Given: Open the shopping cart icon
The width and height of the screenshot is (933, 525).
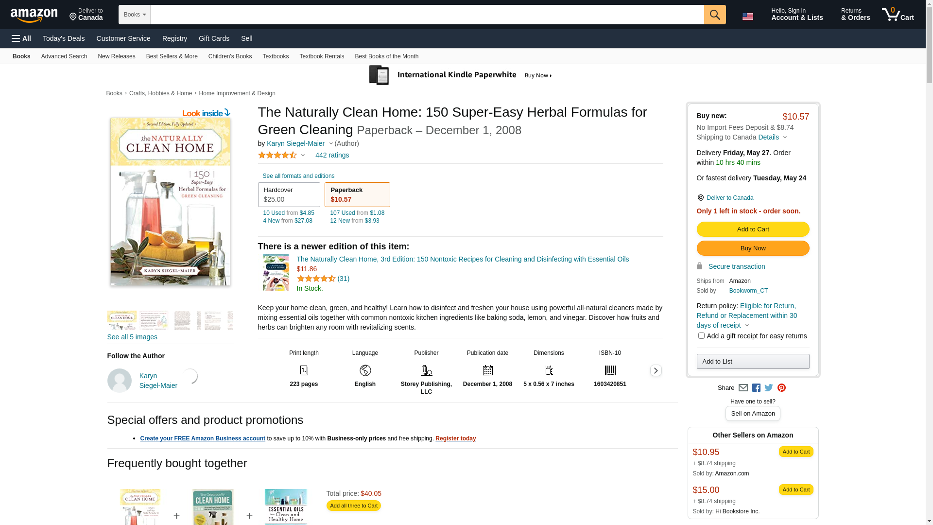Looking at the screenshot, I should (x=898, y=15).
